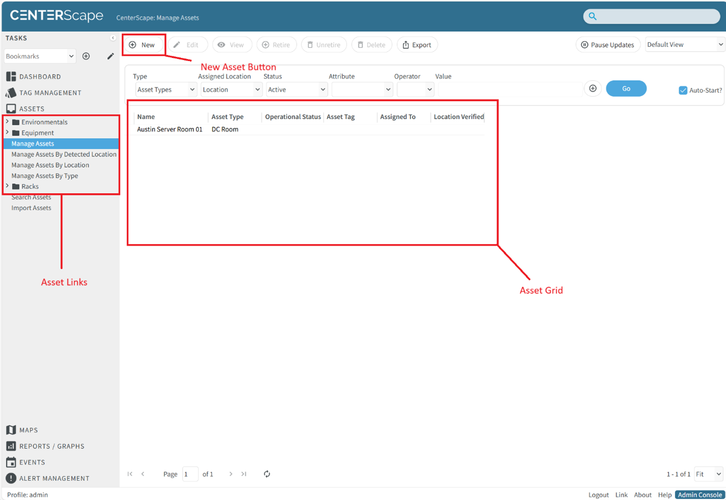Viewport: 726px width, 500px height.
Task: Expand the Environmentals folder
Action: pos(7,122)
